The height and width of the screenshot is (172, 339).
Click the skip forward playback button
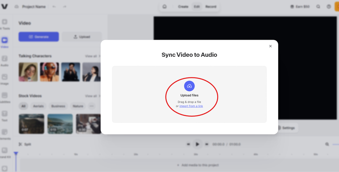pyautogui.click(x=207, y=144)
